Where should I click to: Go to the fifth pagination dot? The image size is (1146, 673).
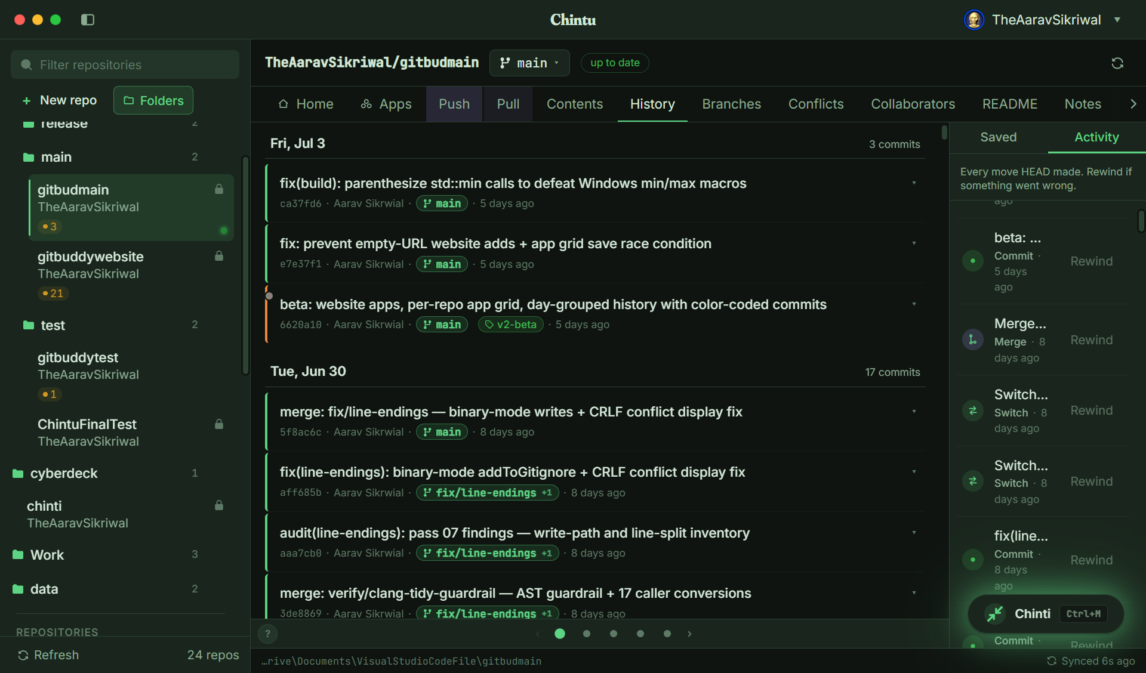[667, 634]
